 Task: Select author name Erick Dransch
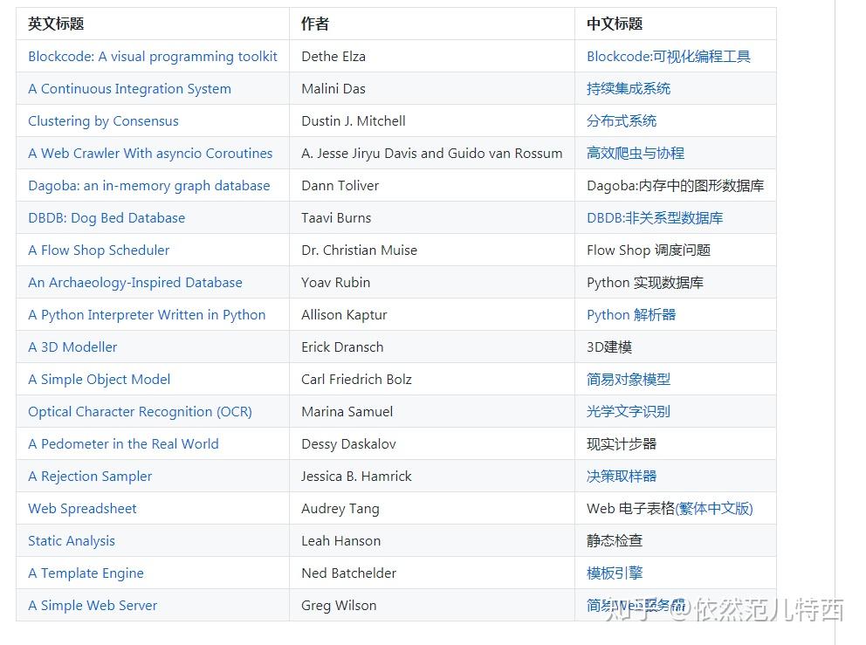pyautogui.click(x=342, y=347)
